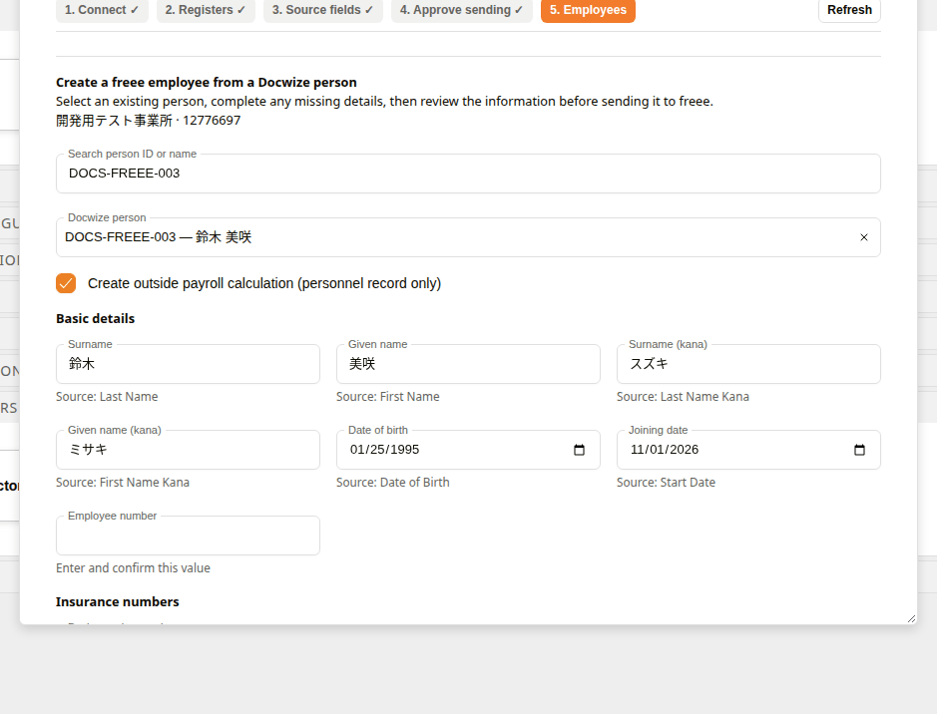Edit the Given name field
This screenshot has width=937, height=714.
tap(468, 364)
